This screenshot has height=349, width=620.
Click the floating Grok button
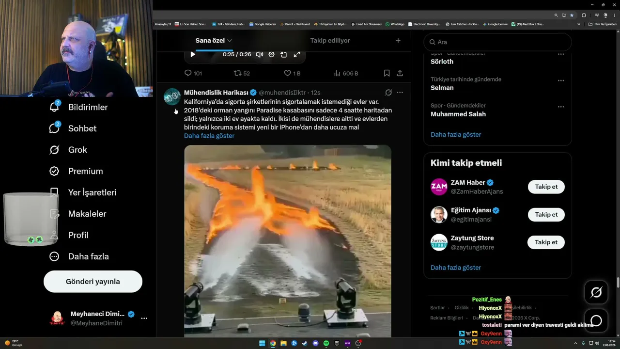pos(596,292)
